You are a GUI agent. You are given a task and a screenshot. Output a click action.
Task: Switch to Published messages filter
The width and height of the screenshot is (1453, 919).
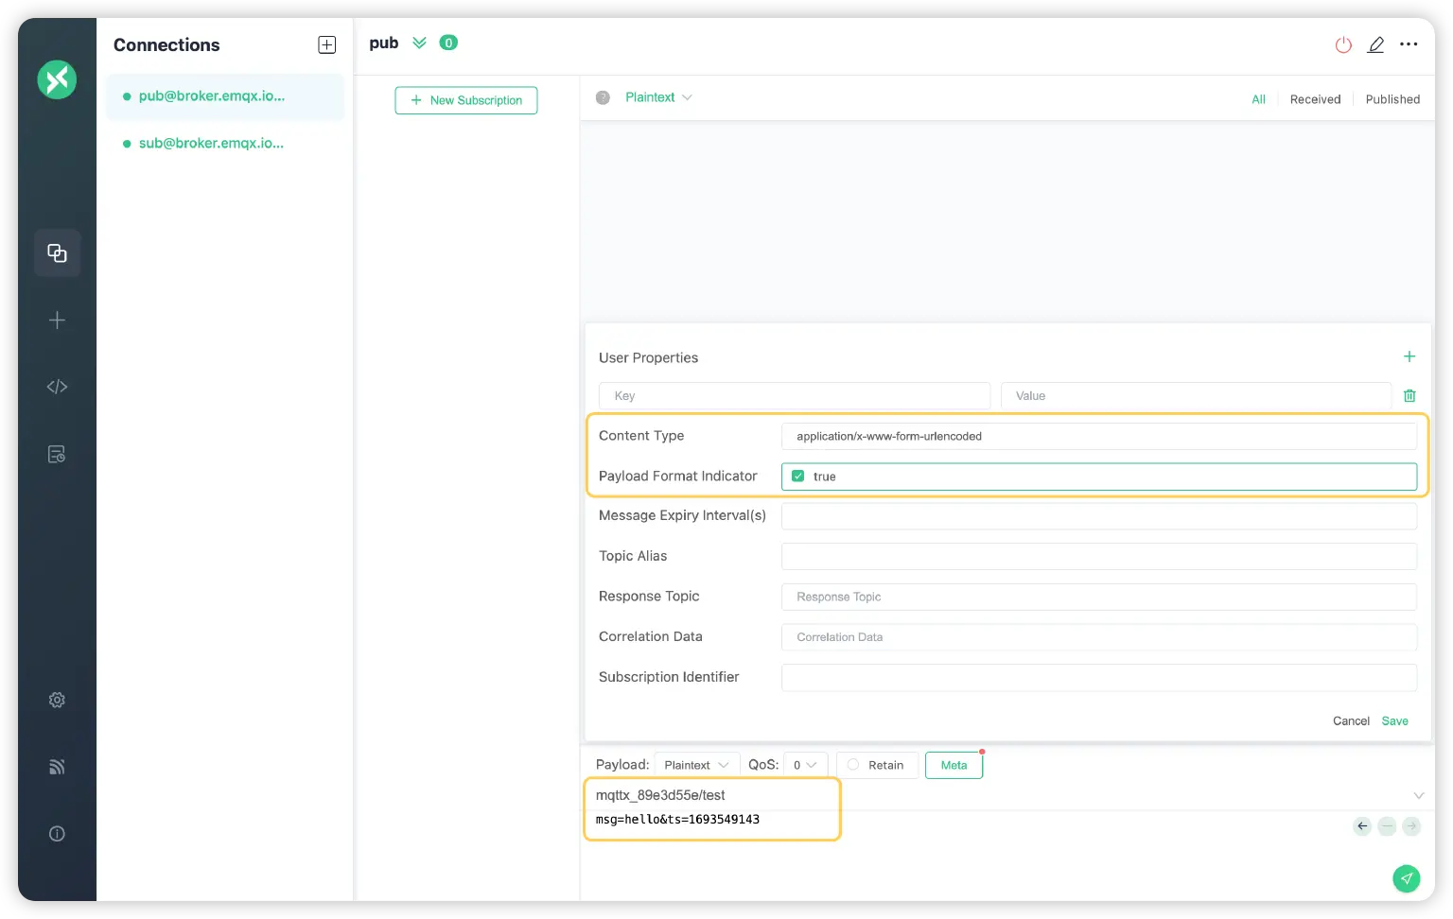coord(1392,99)
